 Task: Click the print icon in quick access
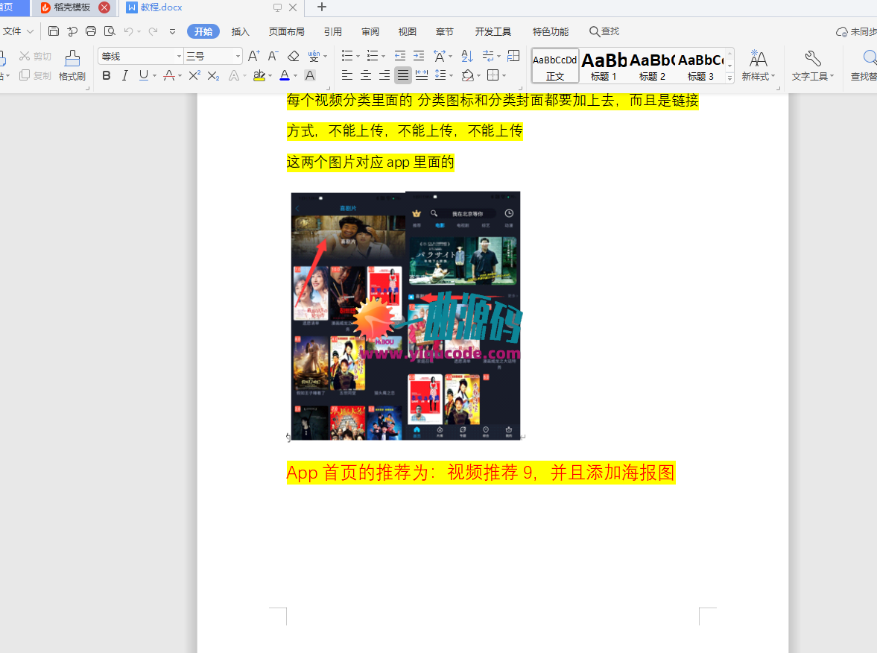[x=91, y=31]
